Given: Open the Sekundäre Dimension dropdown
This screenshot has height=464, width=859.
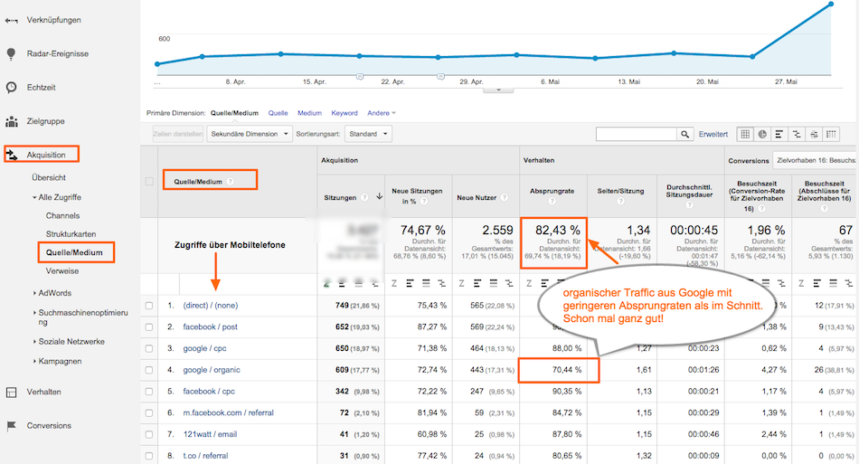Looking at the screenshot, I should click(250, 134).
